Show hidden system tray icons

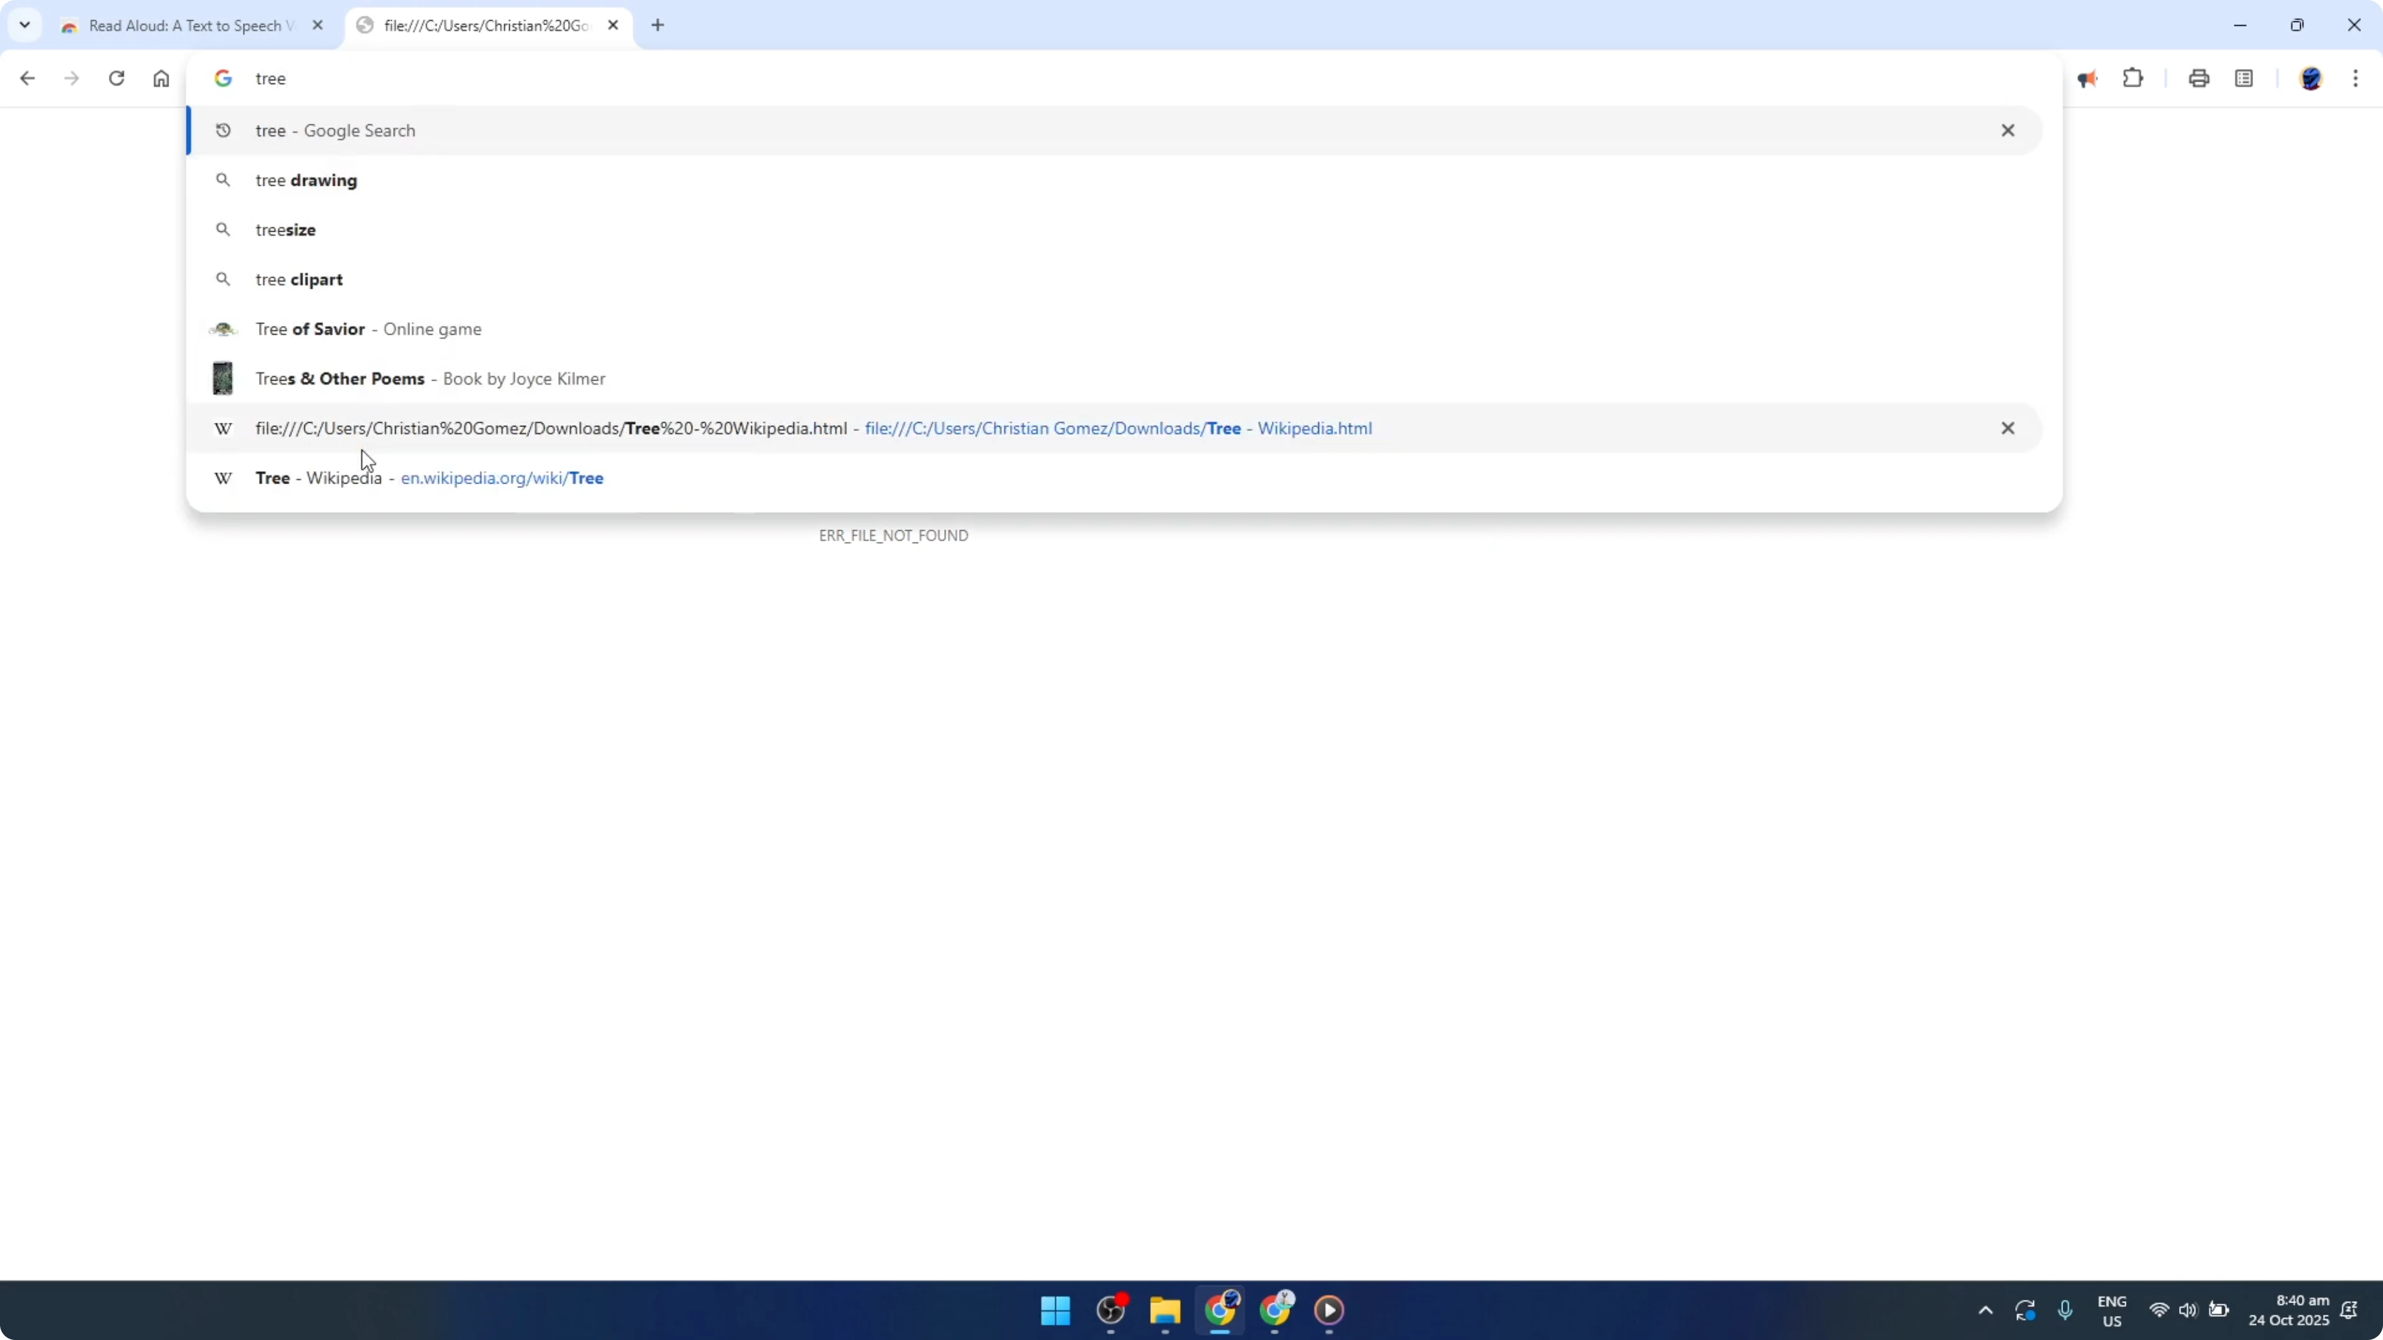coord(1985,1310)
